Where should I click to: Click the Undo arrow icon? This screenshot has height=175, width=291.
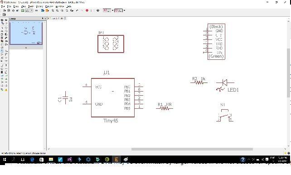77,10
